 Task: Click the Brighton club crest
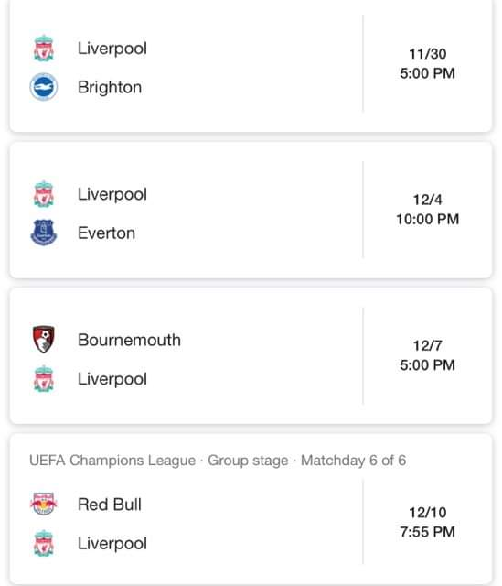[44, 87]
